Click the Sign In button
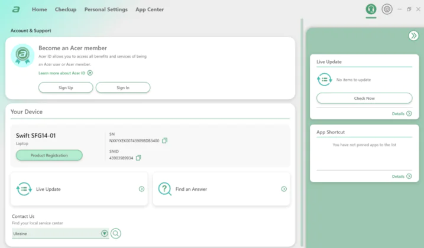424x248 pixels. [123, 87]
